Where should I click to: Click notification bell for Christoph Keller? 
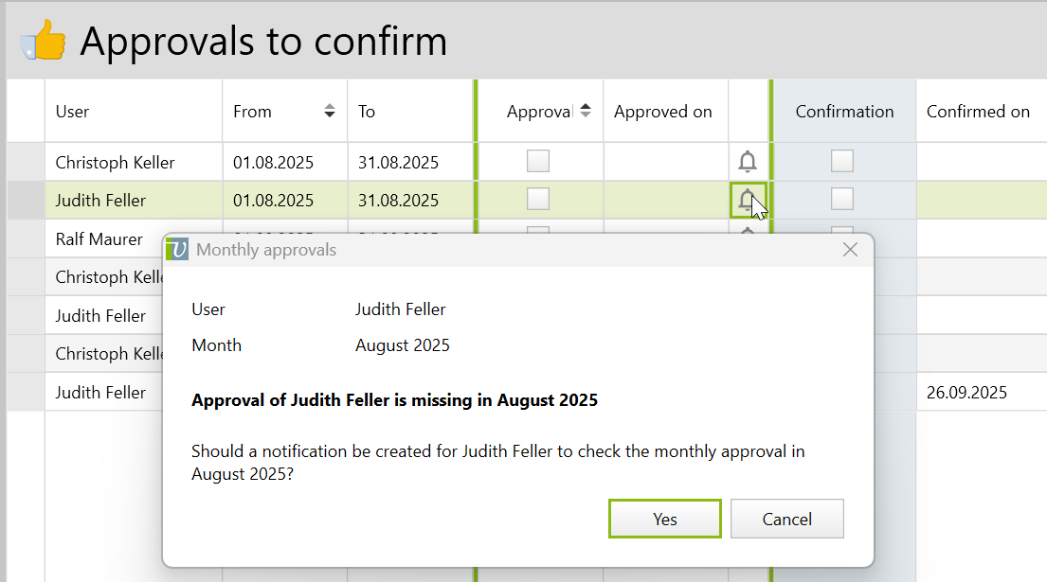tap(748, 162)
